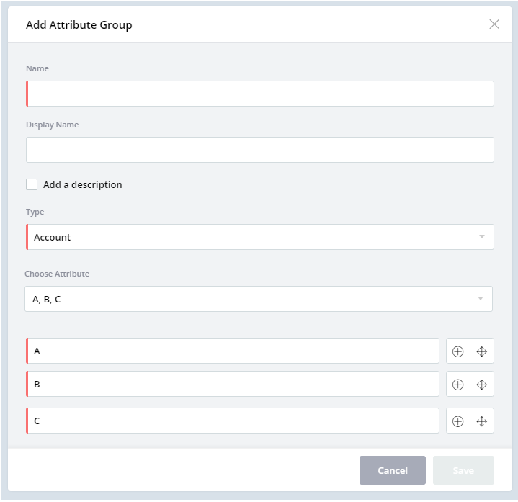Focus the Name input field
Image resolution: width=518 pixels, height=502 pixels.
260,94
